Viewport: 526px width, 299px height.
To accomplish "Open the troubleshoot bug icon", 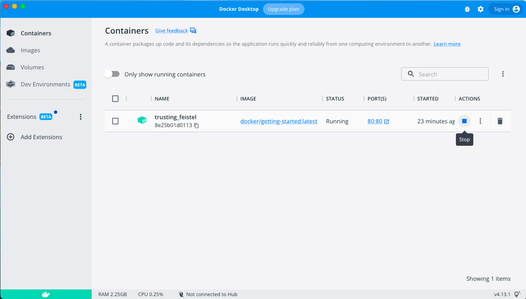I will pyautogui.click(x=467, y=9).
